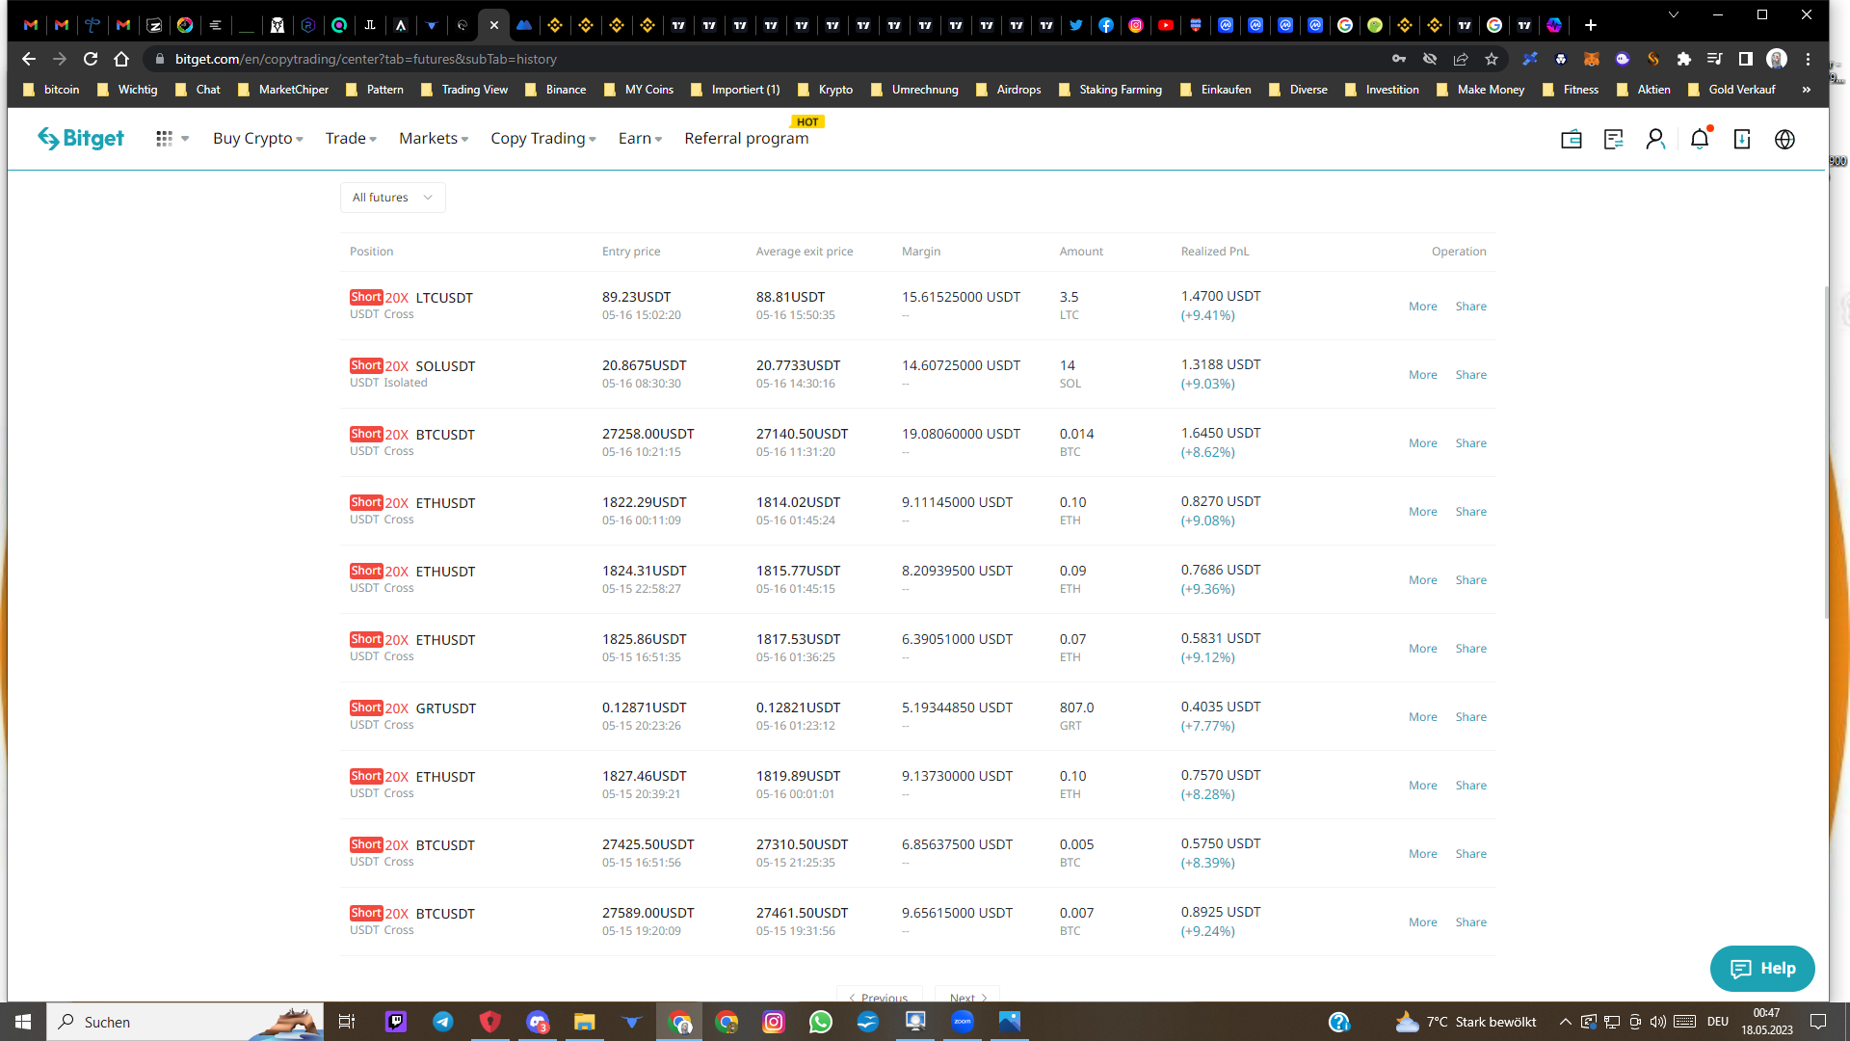Screen dimensions: 1850x1041
Task: Open the wallet assets icon
Action: pyautogui.click(x=1572, y=140)
